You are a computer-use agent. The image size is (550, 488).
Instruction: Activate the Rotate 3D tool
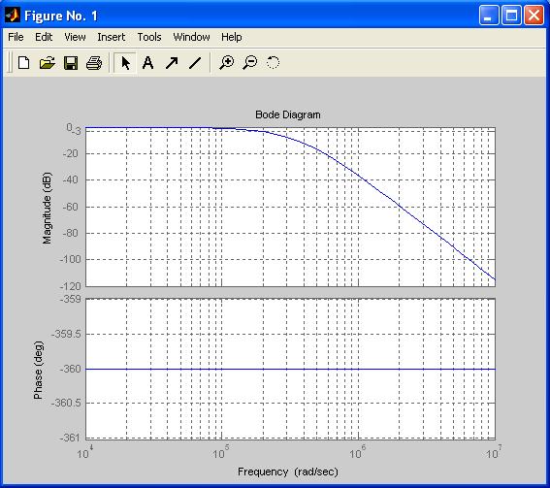coord(273,63)
